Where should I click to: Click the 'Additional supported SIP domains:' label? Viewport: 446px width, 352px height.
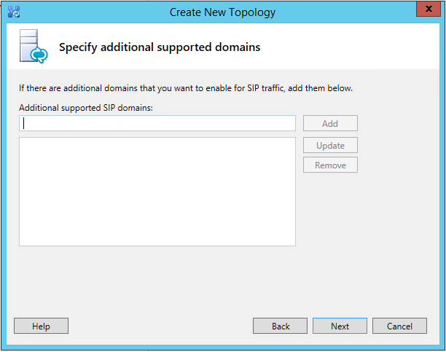86,108
